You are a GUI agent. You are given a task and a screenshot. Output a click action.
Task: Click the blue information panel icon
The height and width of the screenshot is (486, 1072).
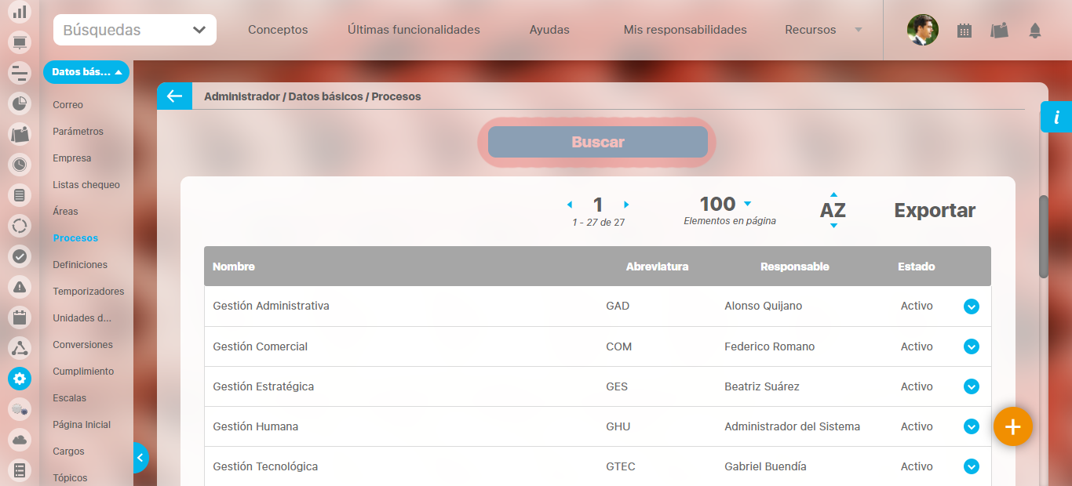pos(1056,118)
